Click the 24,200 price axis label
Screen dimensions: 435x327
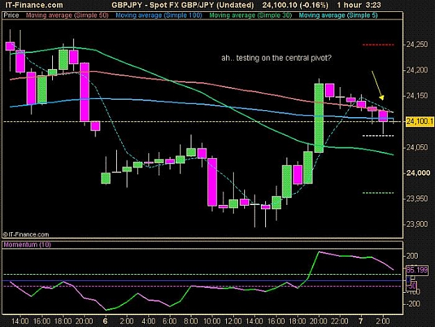(417, 70)
